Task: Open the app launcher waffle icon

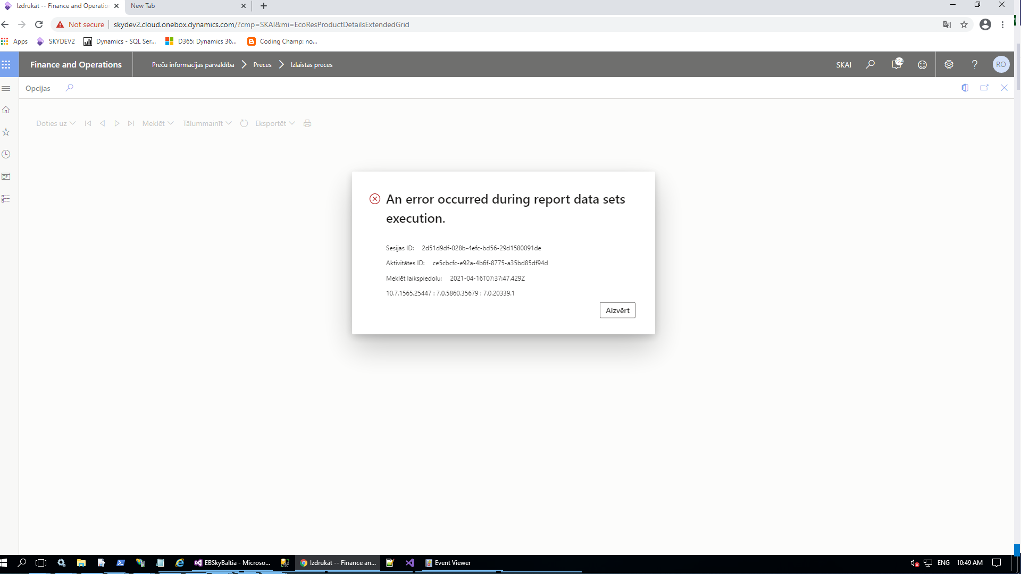Action: pos(6,64)
